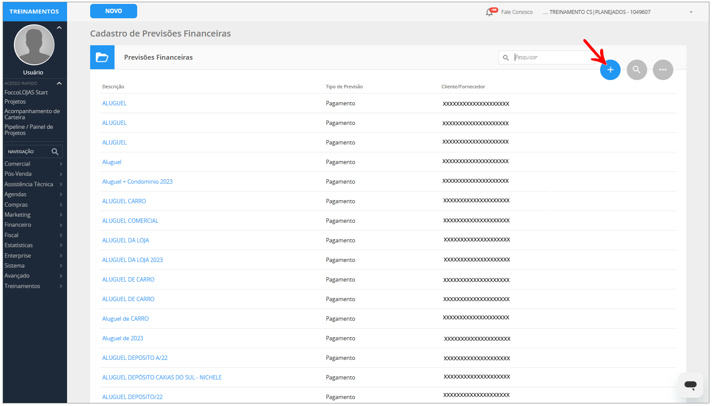Expand the Compras menu
Screen dimensions: 712x406
tap(34, 205)
